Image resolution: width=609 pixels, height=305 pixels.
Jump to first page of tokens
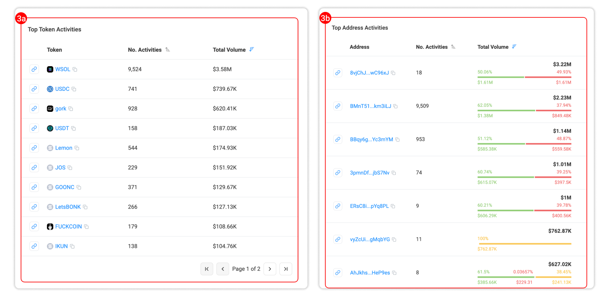(207, 269)
